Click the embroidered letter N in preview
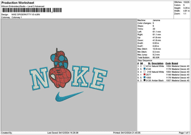 pos(39,78)
